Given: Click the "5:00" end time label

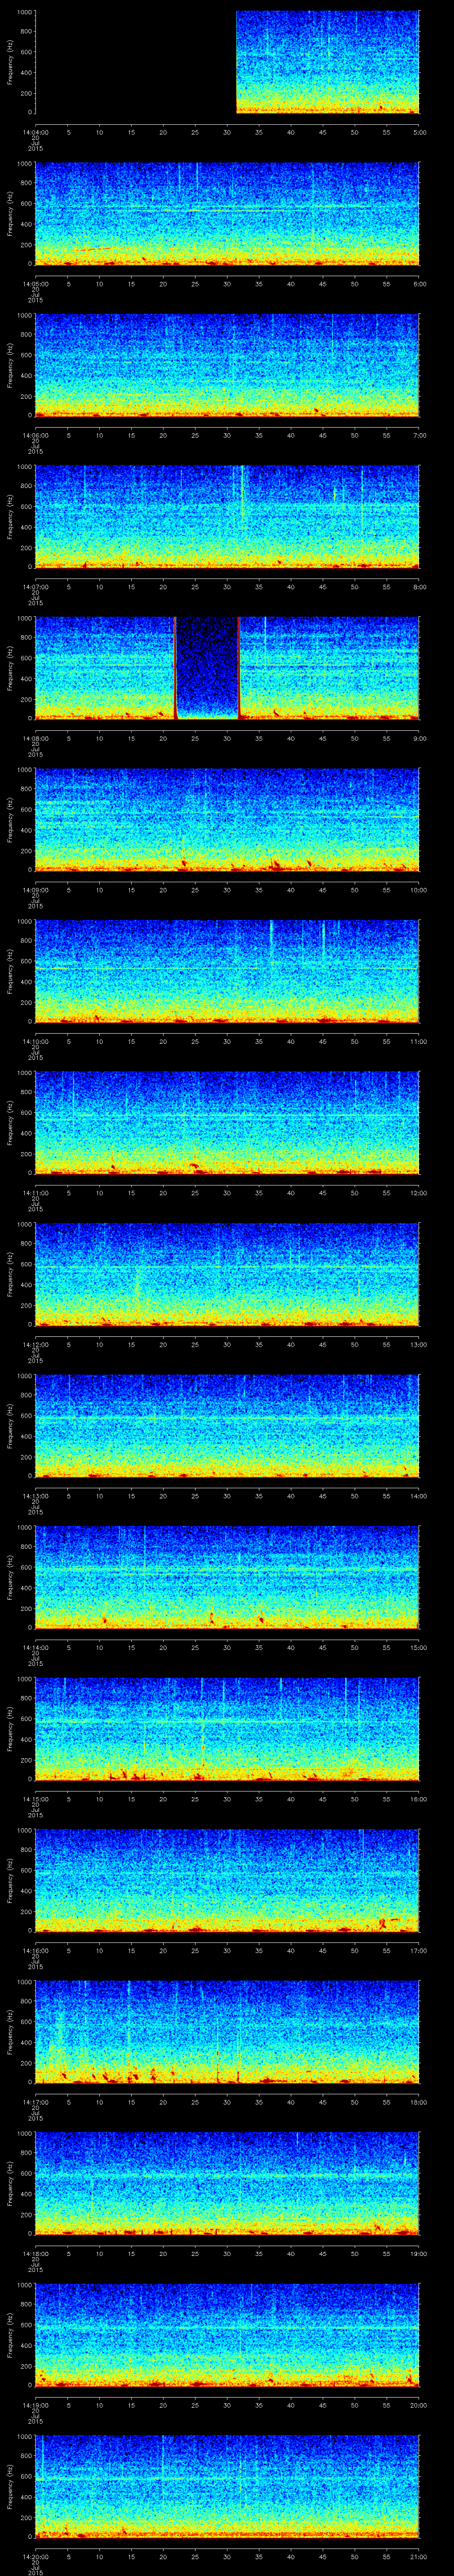Looking at the screenshot, I should (419, 132).
